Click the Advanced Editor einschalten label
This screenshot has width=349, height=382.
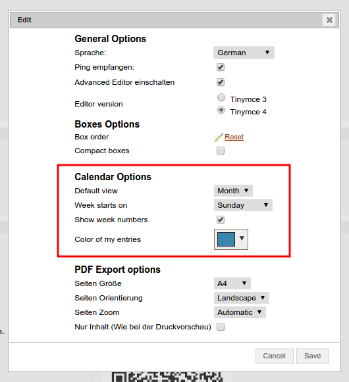[124, 82]
